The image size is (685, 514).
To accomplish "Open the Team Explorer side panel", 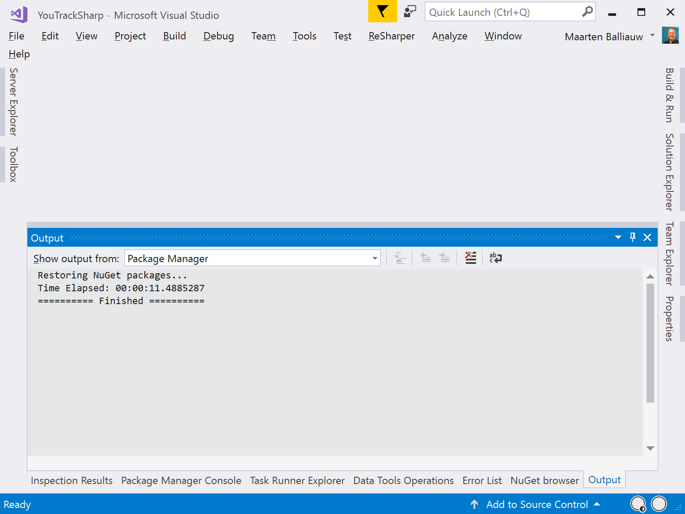I will click(670, 254).
